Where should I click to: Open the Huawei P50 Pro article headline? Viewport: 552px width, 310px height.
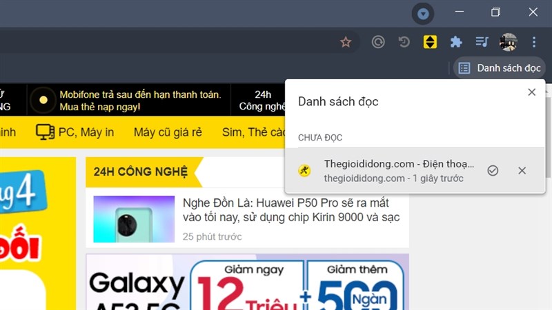point(291,210)
